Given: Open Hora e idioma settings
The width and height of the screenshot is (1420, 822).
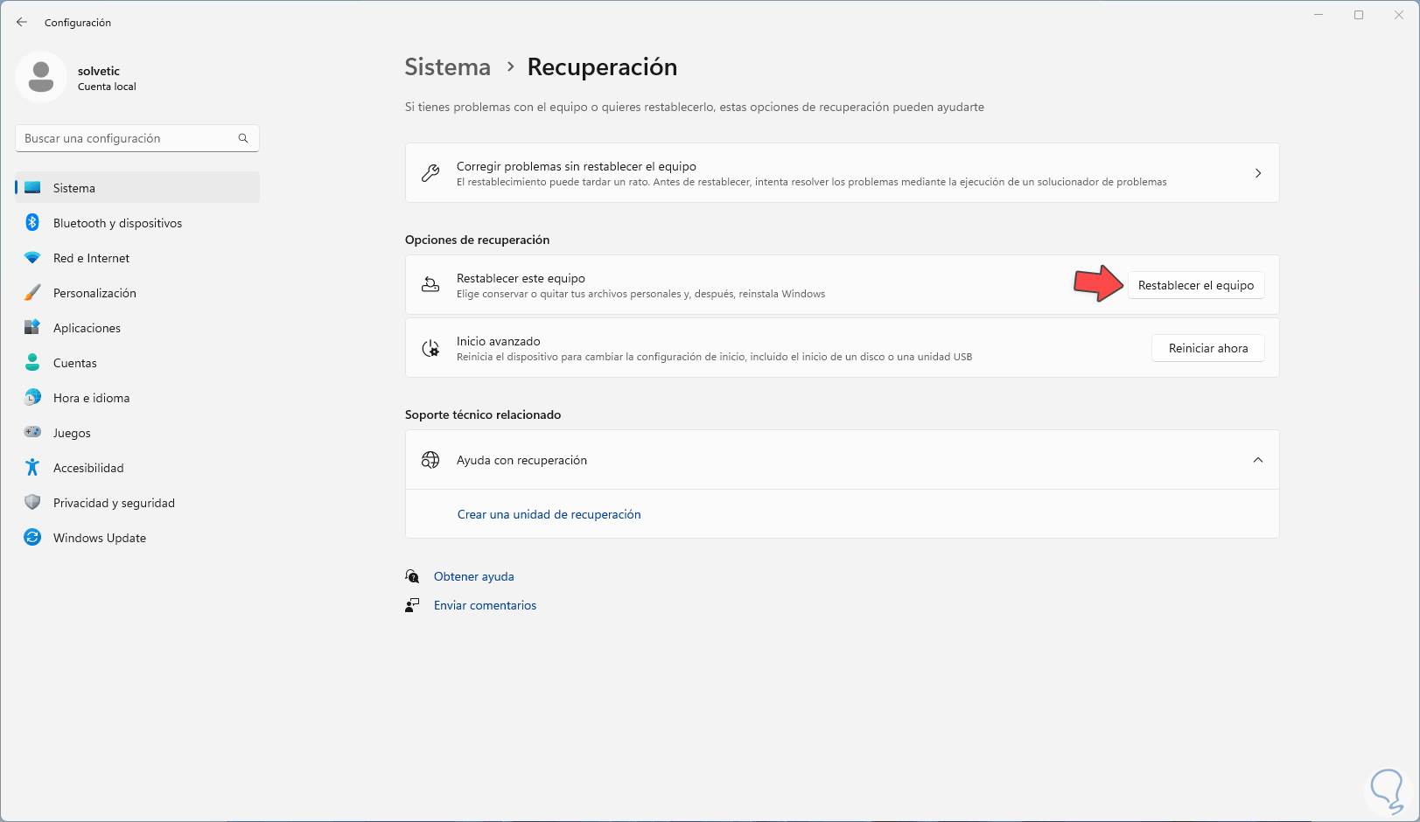Looking at the screenshot, I should pyautogui.click(x=91, y=398).
